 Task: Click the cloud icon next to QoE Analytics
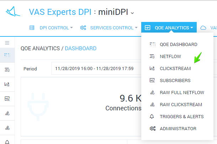(203, 28)
